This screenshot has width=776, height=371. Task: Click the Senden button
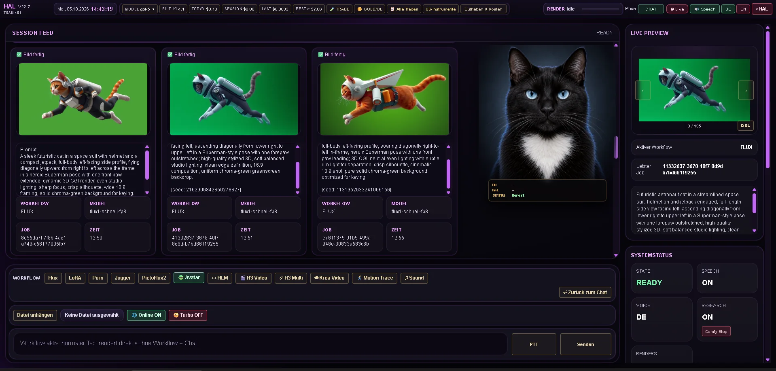pyautogui.click(x=585, y=344)
